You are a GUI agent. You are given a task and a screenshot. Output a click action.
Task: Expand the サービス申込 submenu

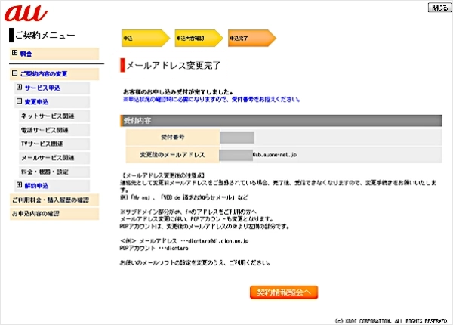point(20,88)
